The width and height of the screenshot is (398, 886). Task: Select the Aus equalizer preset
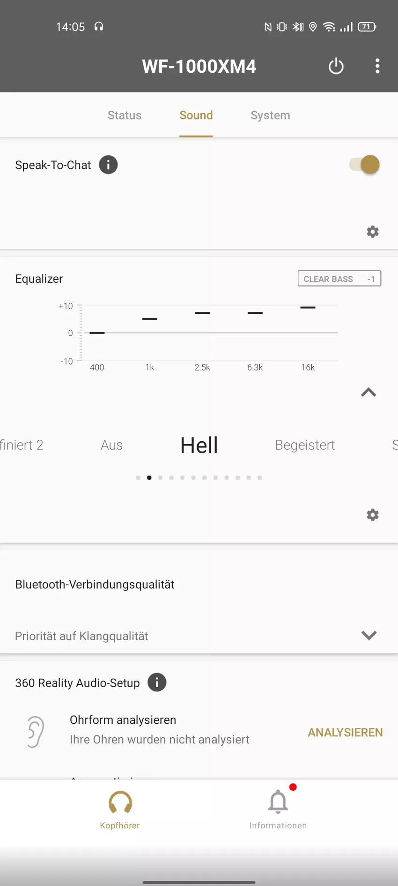(111, 445)
